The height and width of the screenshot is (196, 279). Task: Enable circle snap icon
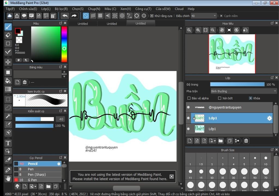point(122,16)
